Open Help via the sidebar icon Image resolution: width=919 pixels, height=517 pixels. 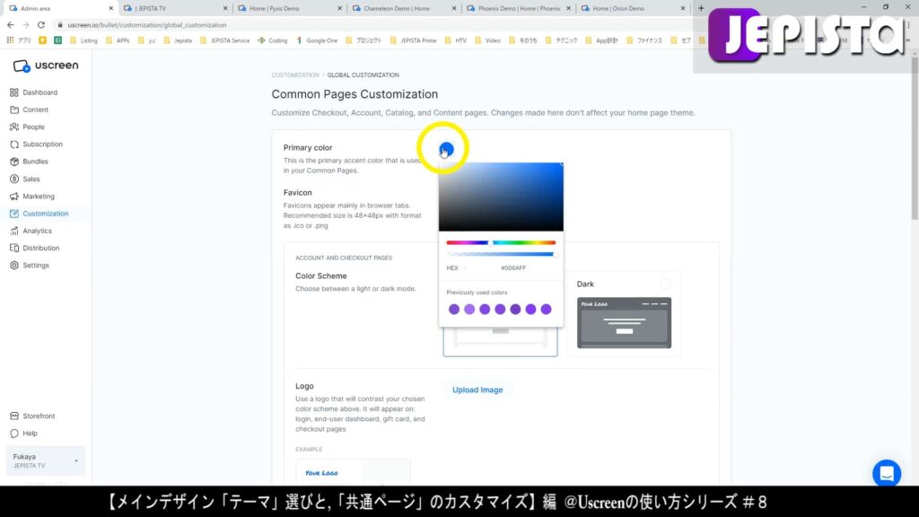coord(14,434)
